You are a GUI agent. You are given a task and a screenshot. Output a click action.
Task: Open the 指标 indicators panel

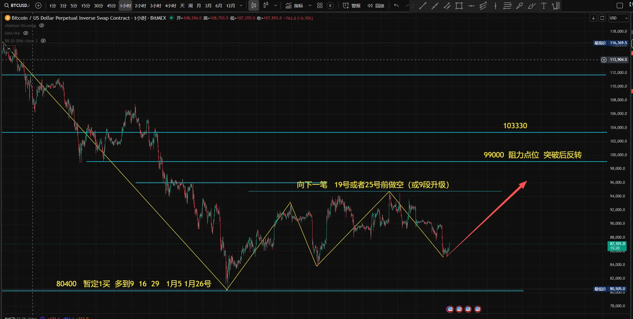(x=294, y=6)
